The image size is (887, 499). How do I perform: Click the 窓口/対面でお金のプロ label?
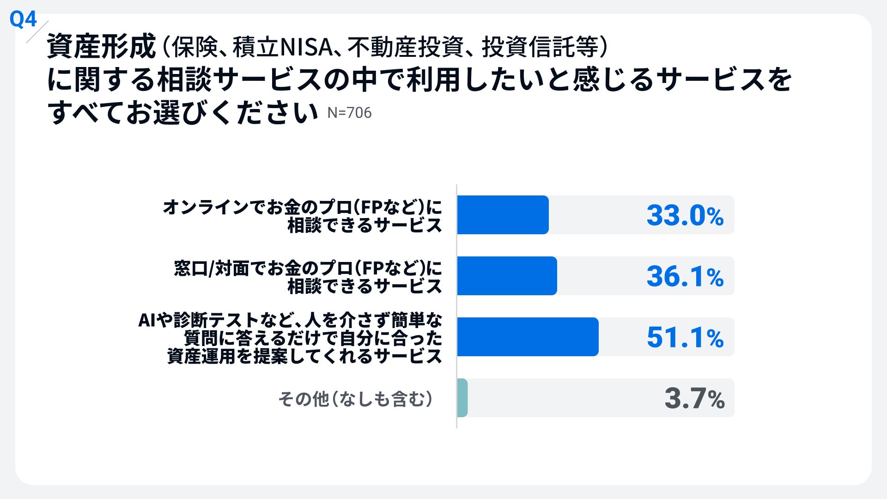(308, 268)
